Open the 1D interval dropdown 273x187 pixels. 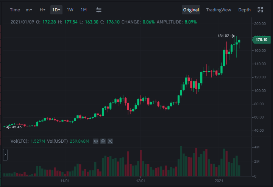coord(56,10)
